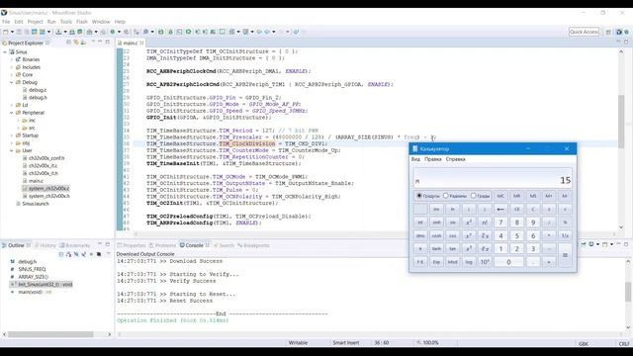Toggle Hide Static Members in Outline toolbar
The height and width of the screenshot is (356, 633).
[x=83, y=254]
